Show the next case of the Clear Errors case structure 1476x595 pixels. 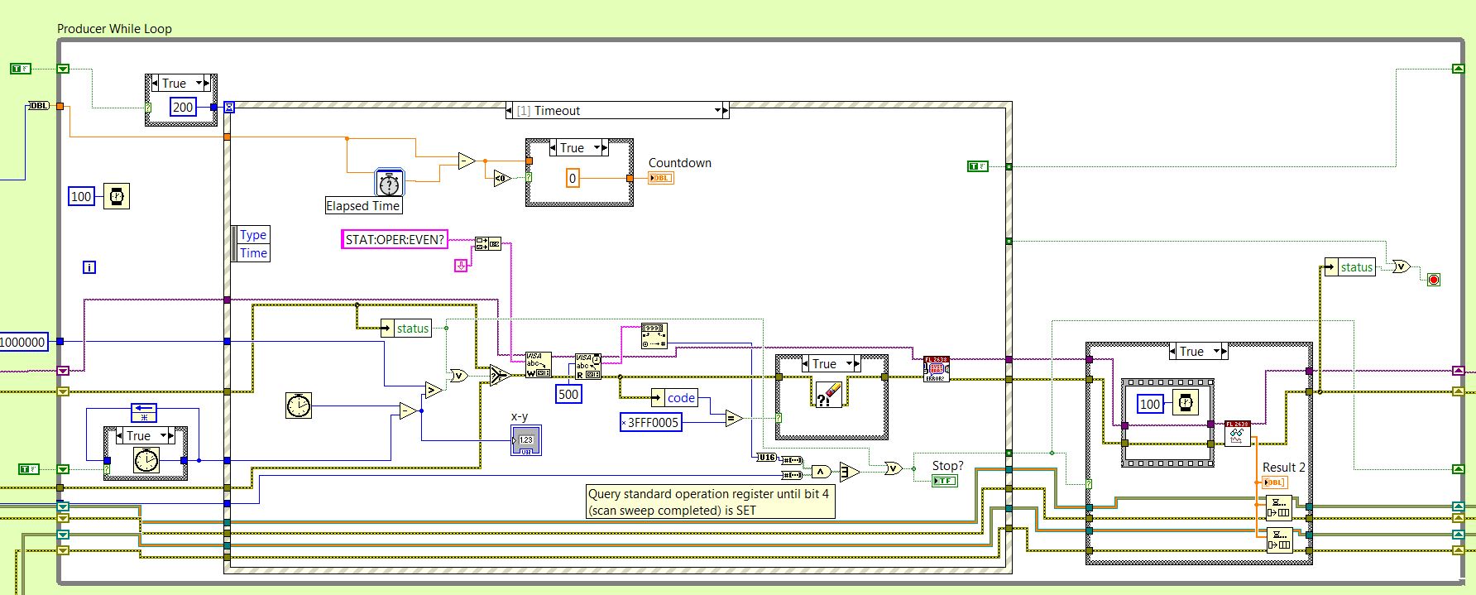(x=857, y=363)
